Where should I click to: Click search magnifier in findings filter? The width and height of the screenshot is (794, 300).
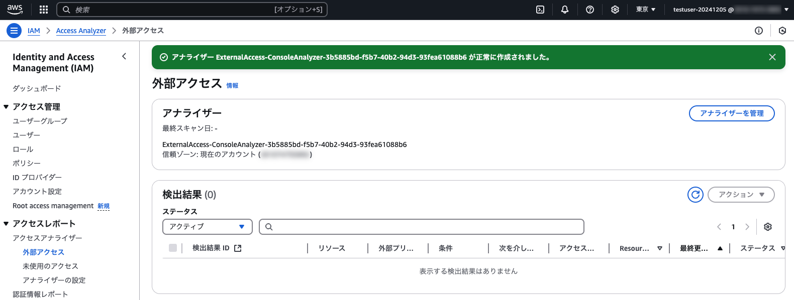point(269,227)
